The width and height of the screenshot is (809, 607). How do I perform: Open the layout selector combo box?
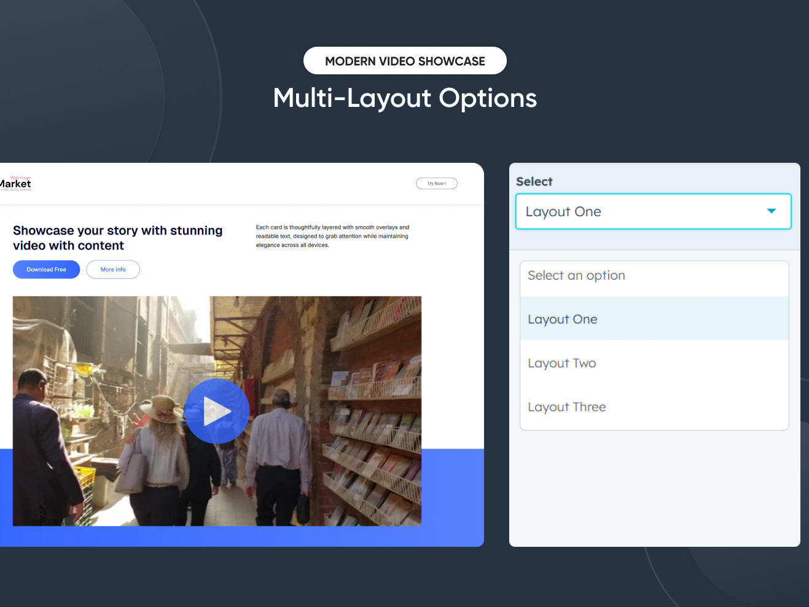[x=653, y=211]
